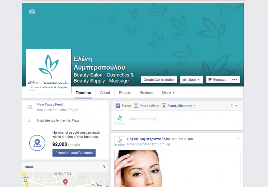Open post author name Ελένη Λυμπεροπούλου link
Image resolution: width=268 pixels, height=187 pixels.
(149, 139)
